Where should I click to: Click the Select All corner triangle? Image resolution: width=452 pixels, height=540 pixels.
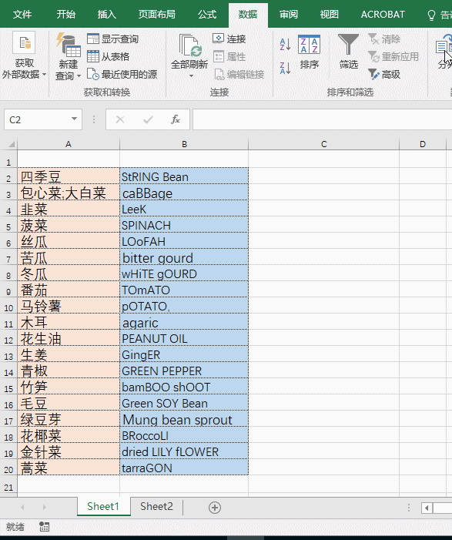(12, 144)
